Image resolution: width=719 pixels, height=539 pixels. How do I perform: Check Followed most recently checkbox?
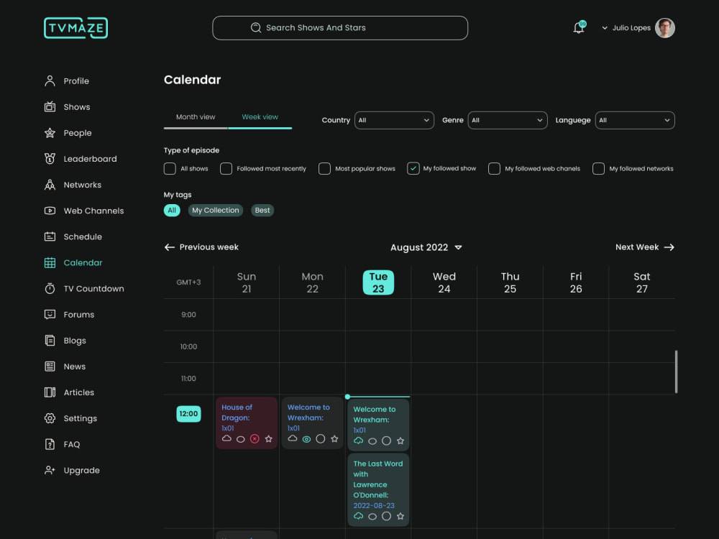coord(226,169)
